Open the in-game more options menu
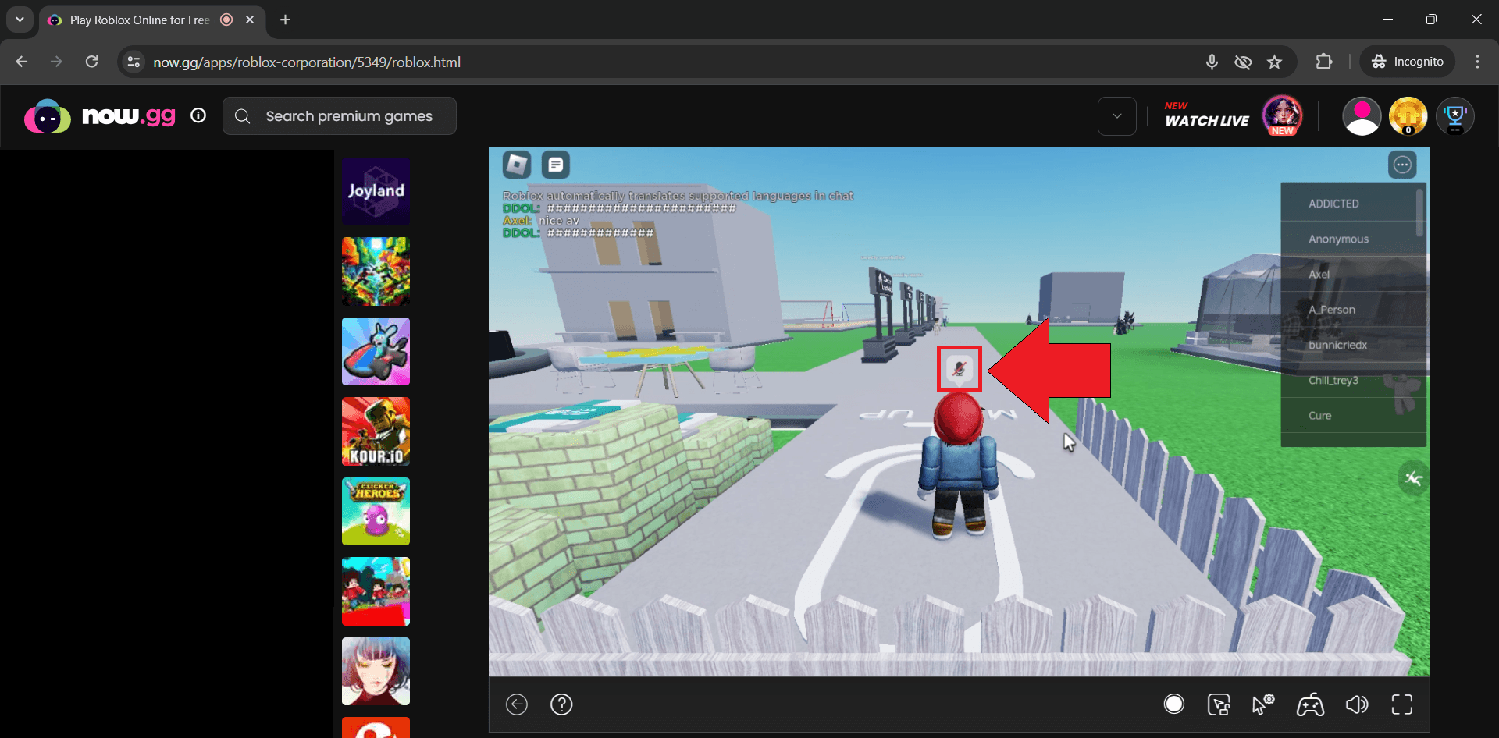This screenshot has height=738, width=1499. point(1402,165)
